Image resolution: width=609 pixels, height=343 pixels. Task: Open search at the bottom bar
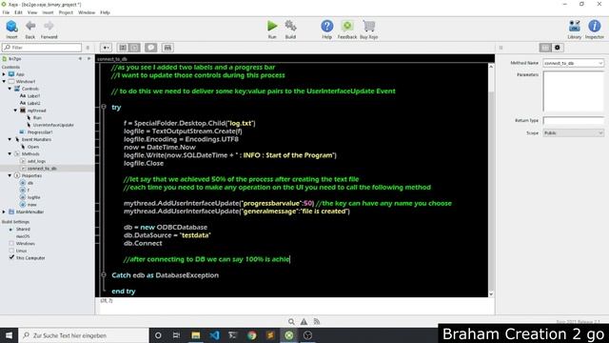[x=291, y=322]
